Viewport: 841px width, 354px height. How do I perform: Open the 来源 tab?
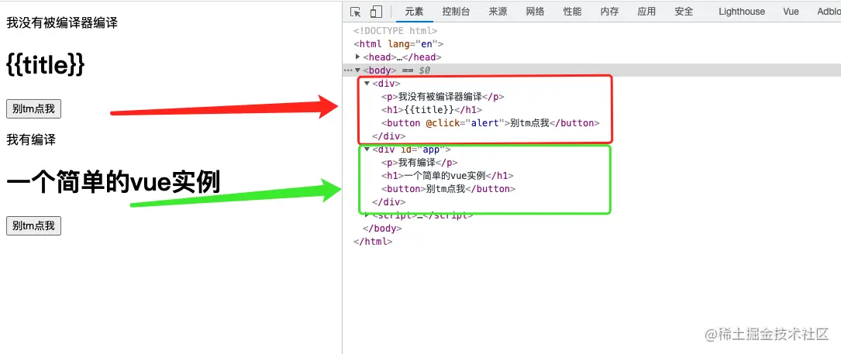click(x=498, y=12)
